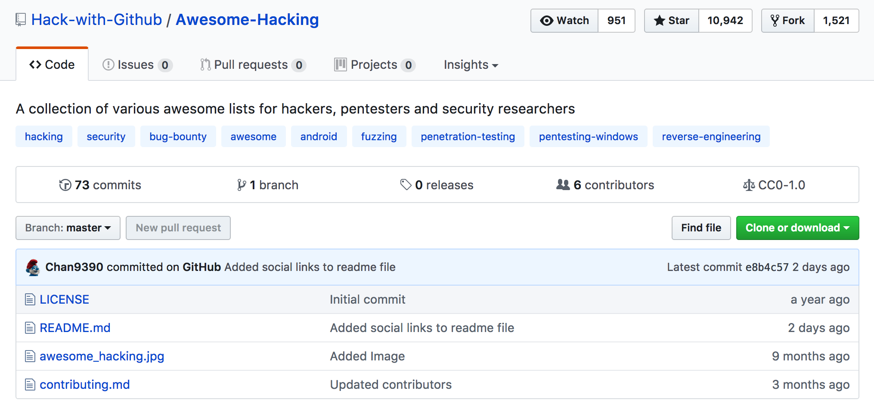Click Chan9390's avatar thumbnail
This screenshot has width=874, height=406.
tap(34, 267)
